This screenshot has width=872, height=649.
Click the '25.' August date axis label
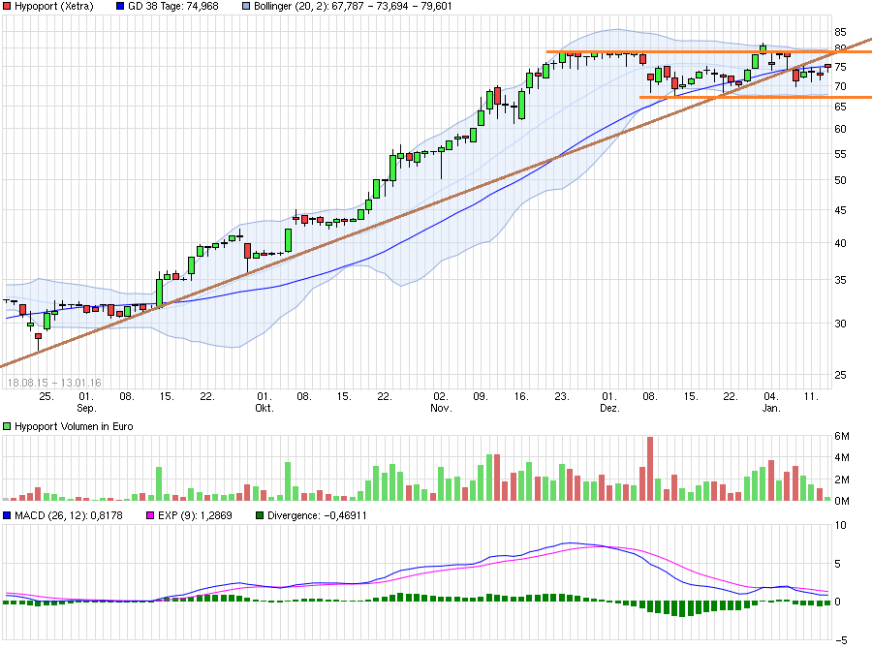(47, 396)
